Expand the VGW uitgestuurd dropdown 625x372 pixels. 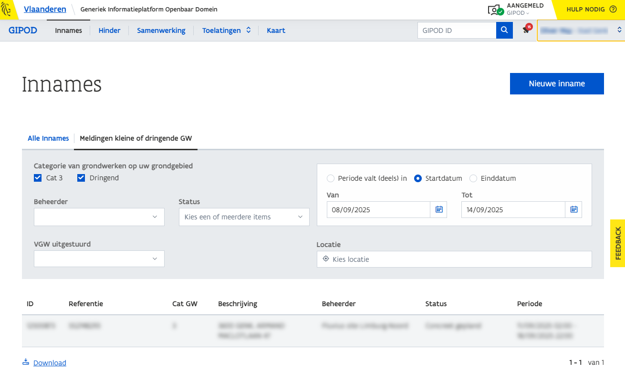point(99,258)
